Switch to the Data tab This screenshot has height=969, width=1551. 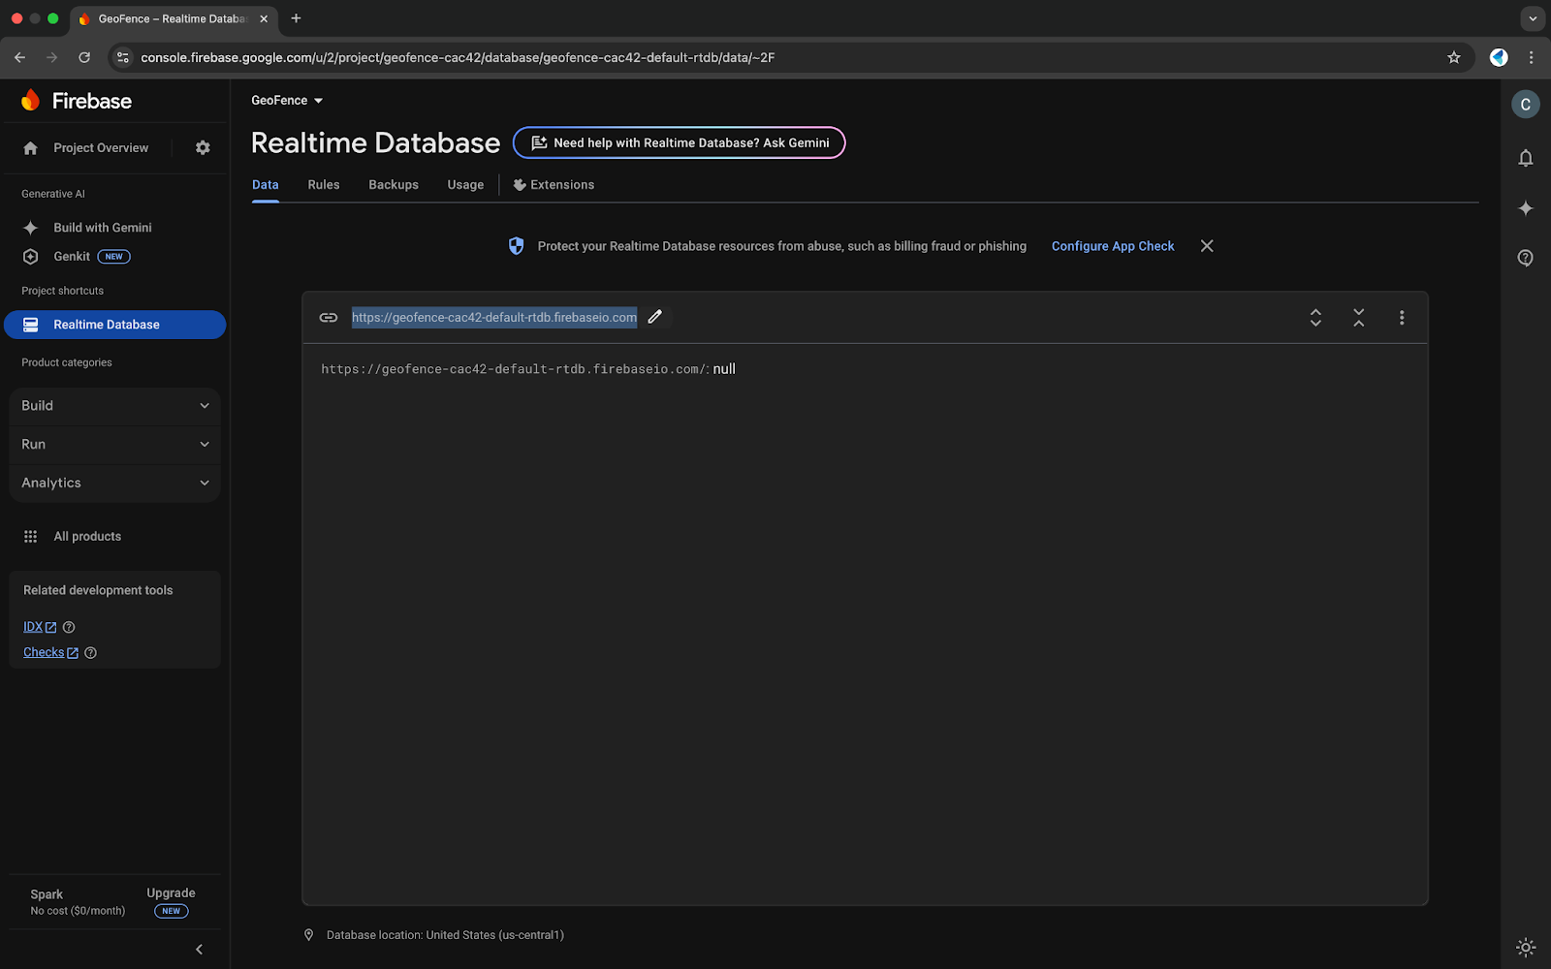266,185
